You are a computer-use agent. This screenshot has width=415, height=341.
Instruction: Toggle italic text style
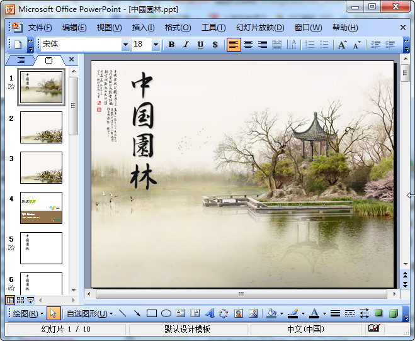(x=186, y=45)
